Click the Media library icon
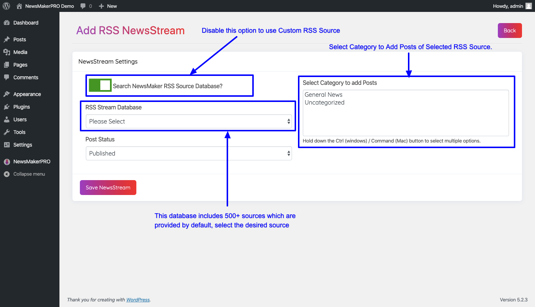 [7, 52]
